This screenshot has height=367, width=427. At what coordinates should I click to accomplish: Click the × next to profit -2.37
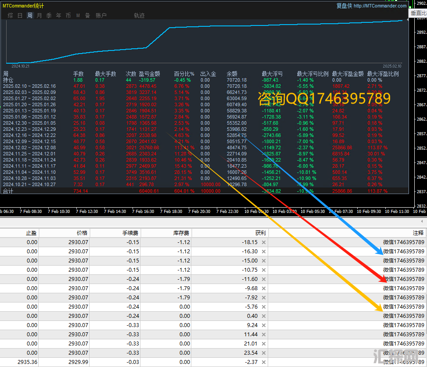(x=264, y=362)
